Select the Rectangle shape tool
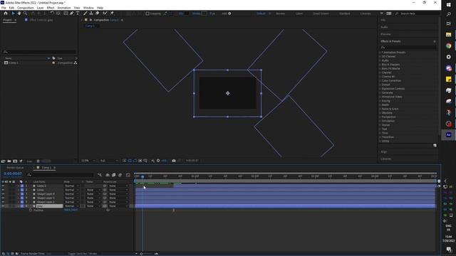The image size is (456, 256). (x=66, y=14)
